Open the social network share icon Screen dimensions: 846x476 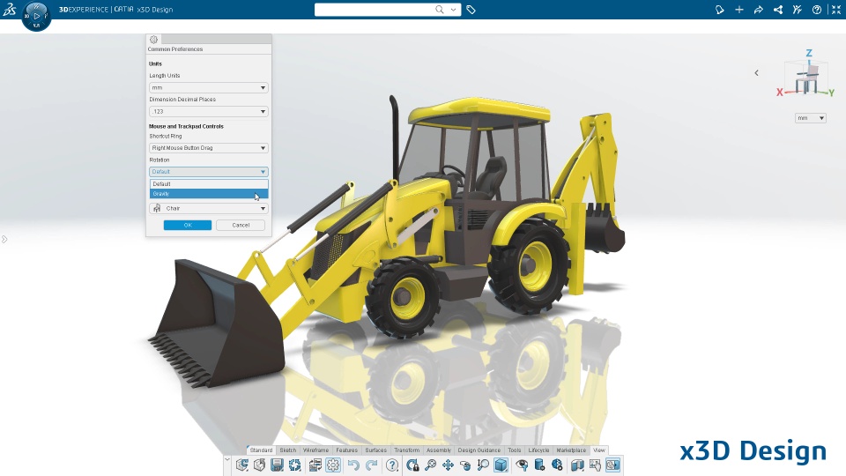[778, 10]
